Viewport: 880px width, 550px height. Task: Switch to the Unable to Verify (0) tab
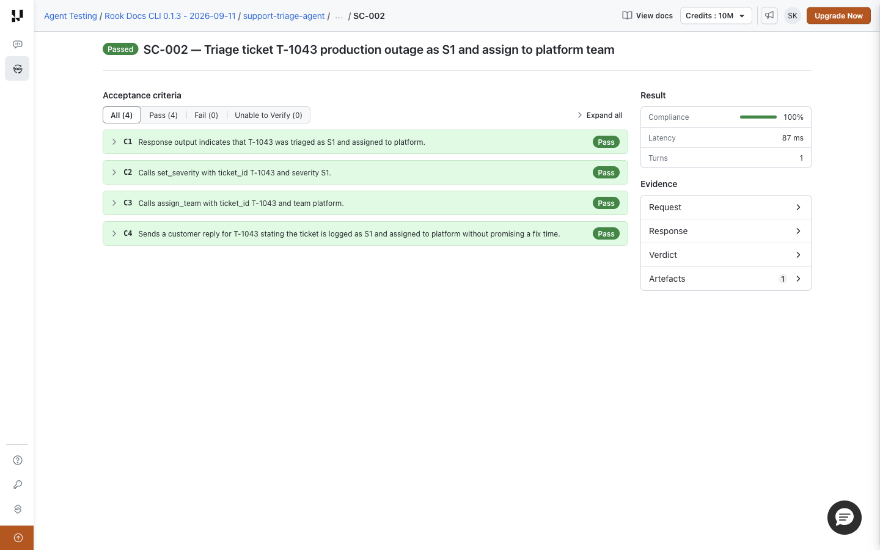[268, 115]
